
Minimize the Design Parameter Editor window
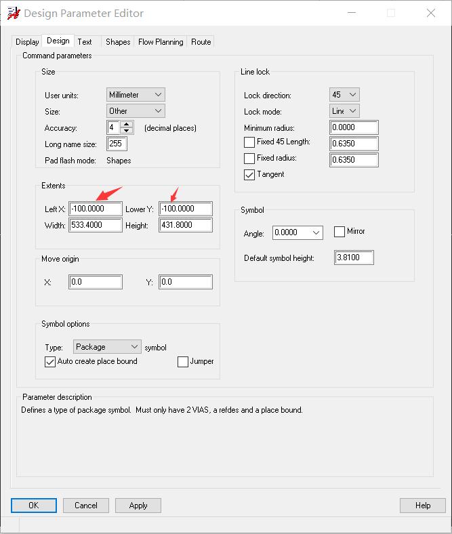tap(352, 14)
